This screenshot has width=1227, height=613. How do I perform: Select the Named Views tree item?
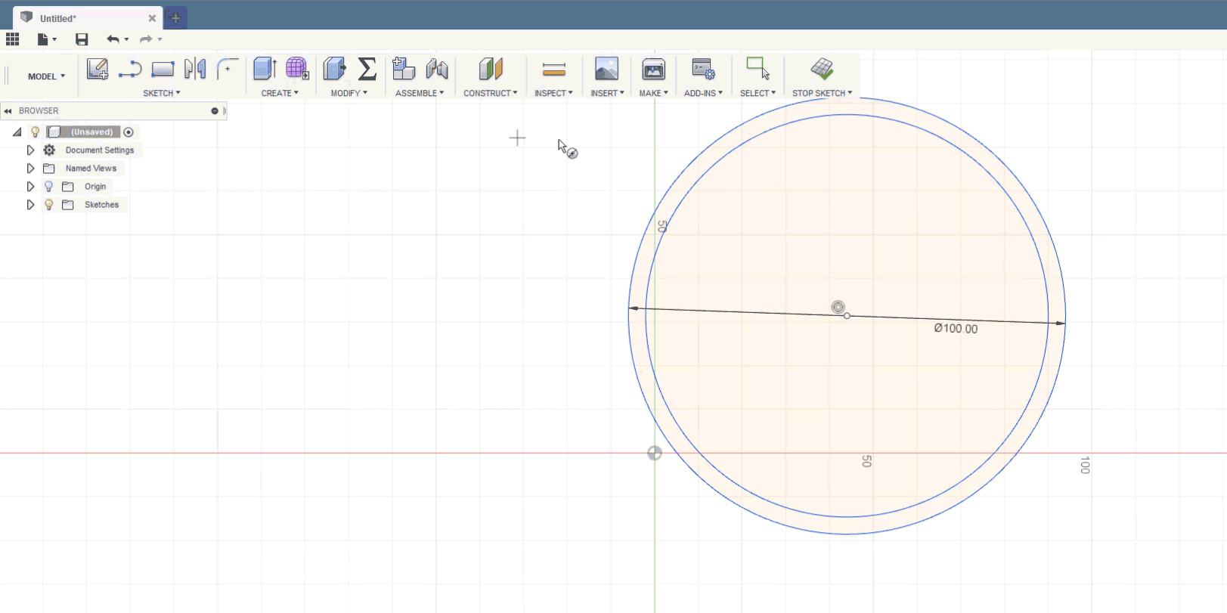point(91,169)
